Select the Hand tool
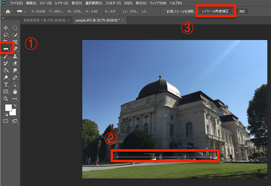 pyautogui.click(x=15, y=91)
